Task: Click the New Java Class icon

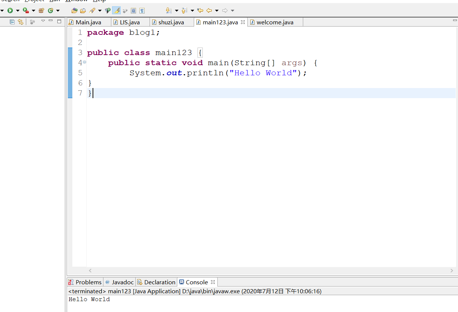Action: [x=50, y=10]
